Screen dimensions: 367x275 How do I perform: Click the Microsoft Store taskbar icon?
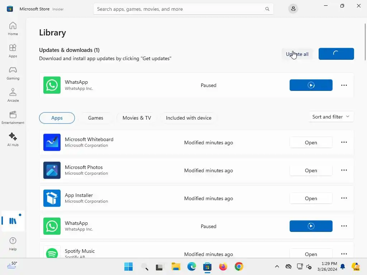(x=207, y=266)
